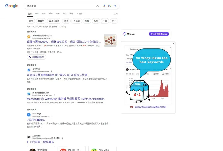The width and height of the screenshot is (223, 151).
Task: Click the Monica logo icon
Action: pos(124,34)
